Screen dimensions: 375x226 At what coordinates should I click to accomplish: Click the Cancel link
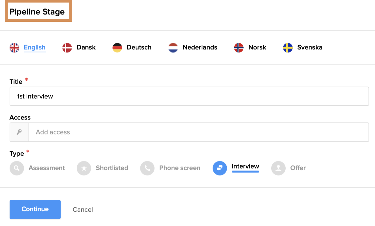(83, 210)
